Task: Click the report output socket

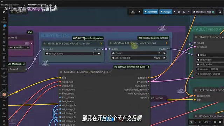Action: click(149, 97)
